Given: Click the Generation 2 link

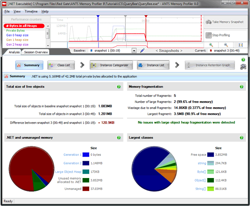Looking at the screenshot, I should [x=72, y=163].
